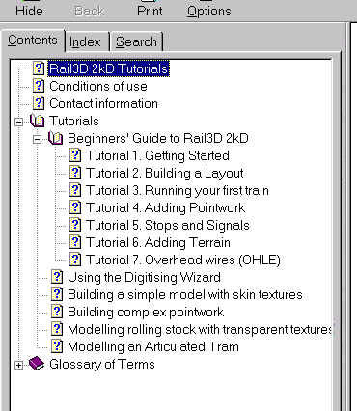Click the topic icon beside Using the Digitising Wizard
The width and height of the screenshot is (357, 411).
pyautogui.click(x=57, y=277)
